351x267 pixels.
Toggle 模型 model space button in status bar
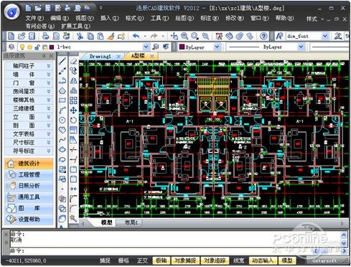287,261
